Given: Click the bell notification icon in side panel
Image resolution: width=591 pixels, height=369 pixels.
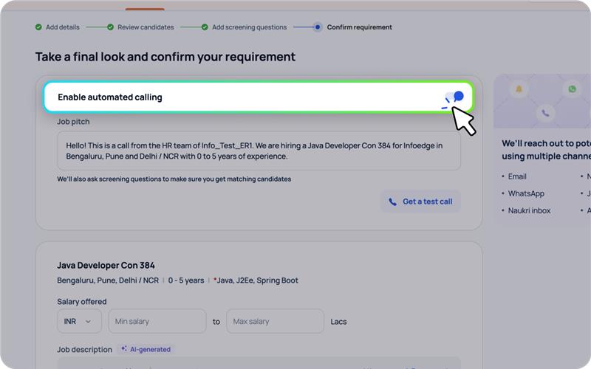Looking at the screenshot, I should 519,89.
